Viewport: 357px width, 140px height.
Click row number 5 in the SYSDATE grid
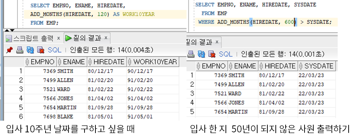click(x=192, y=112)
